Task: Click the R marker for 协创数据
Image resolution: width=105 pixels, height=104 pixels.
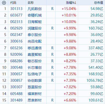Action: 52,80
